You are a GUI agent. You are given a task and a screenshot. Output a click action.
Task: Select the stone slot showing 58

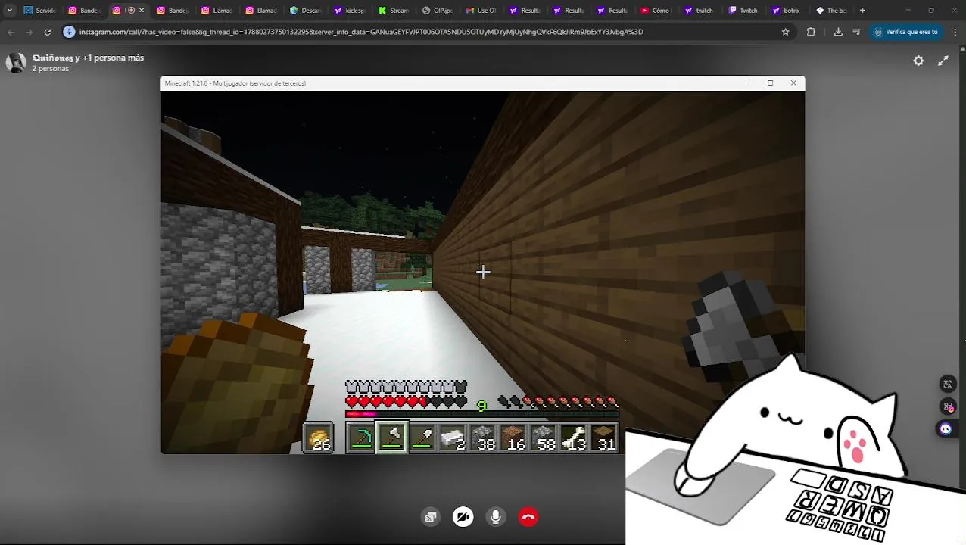(x=544, y=438)
